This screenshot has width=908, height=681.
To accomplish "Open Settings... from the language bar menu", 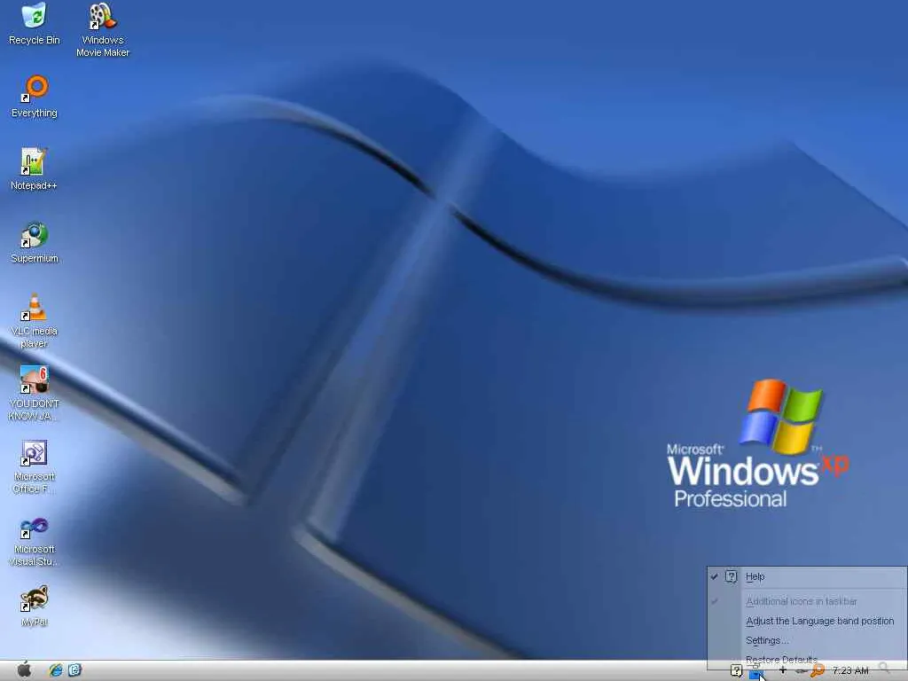I will 807,640.
